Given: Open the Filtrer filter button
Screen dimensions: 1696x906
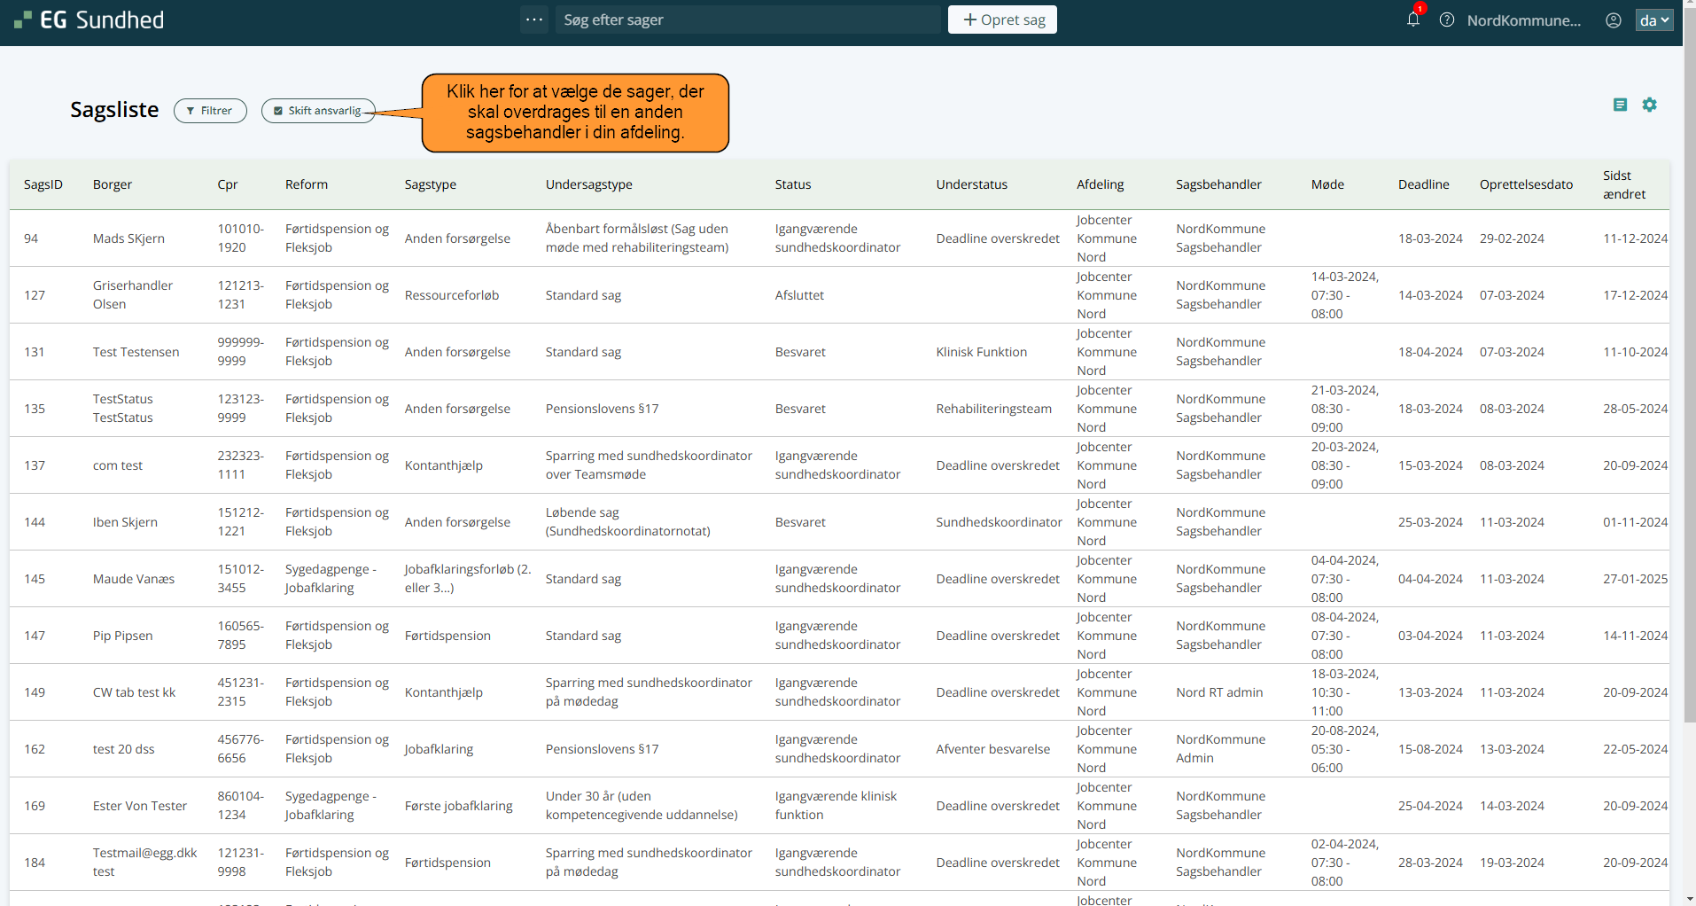Looking at the screenshot, I should [210, 111].
